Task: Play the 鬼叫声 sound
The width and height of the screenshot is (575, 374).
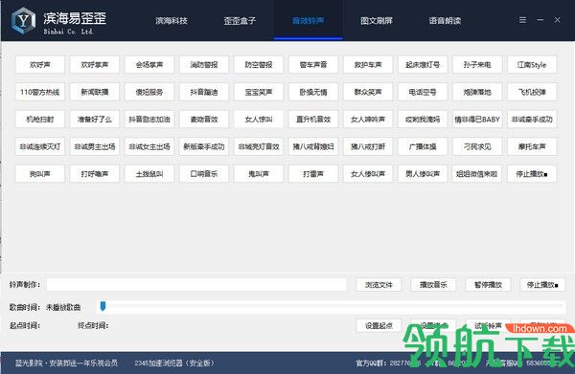Action: tap(259, 174)
